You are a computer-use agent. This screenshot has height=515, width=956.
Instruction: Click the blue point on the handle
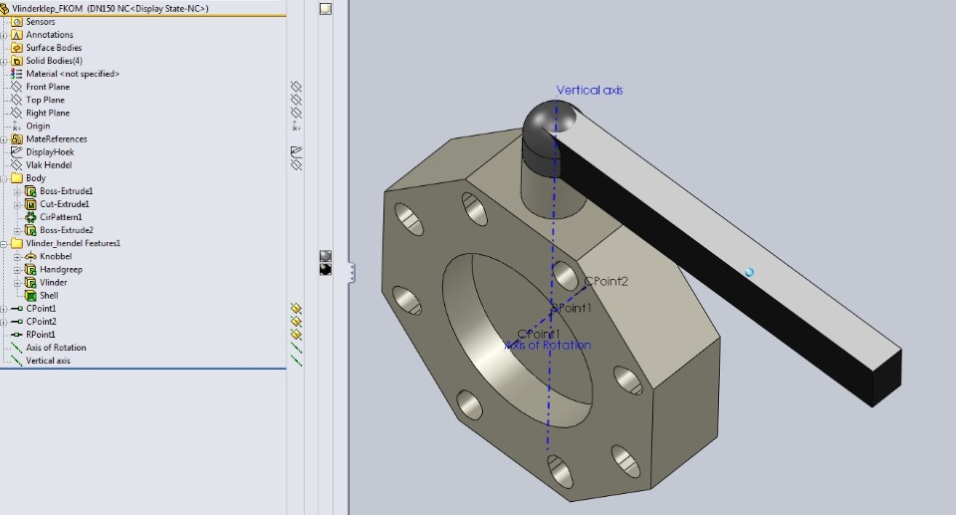point(749,273)
